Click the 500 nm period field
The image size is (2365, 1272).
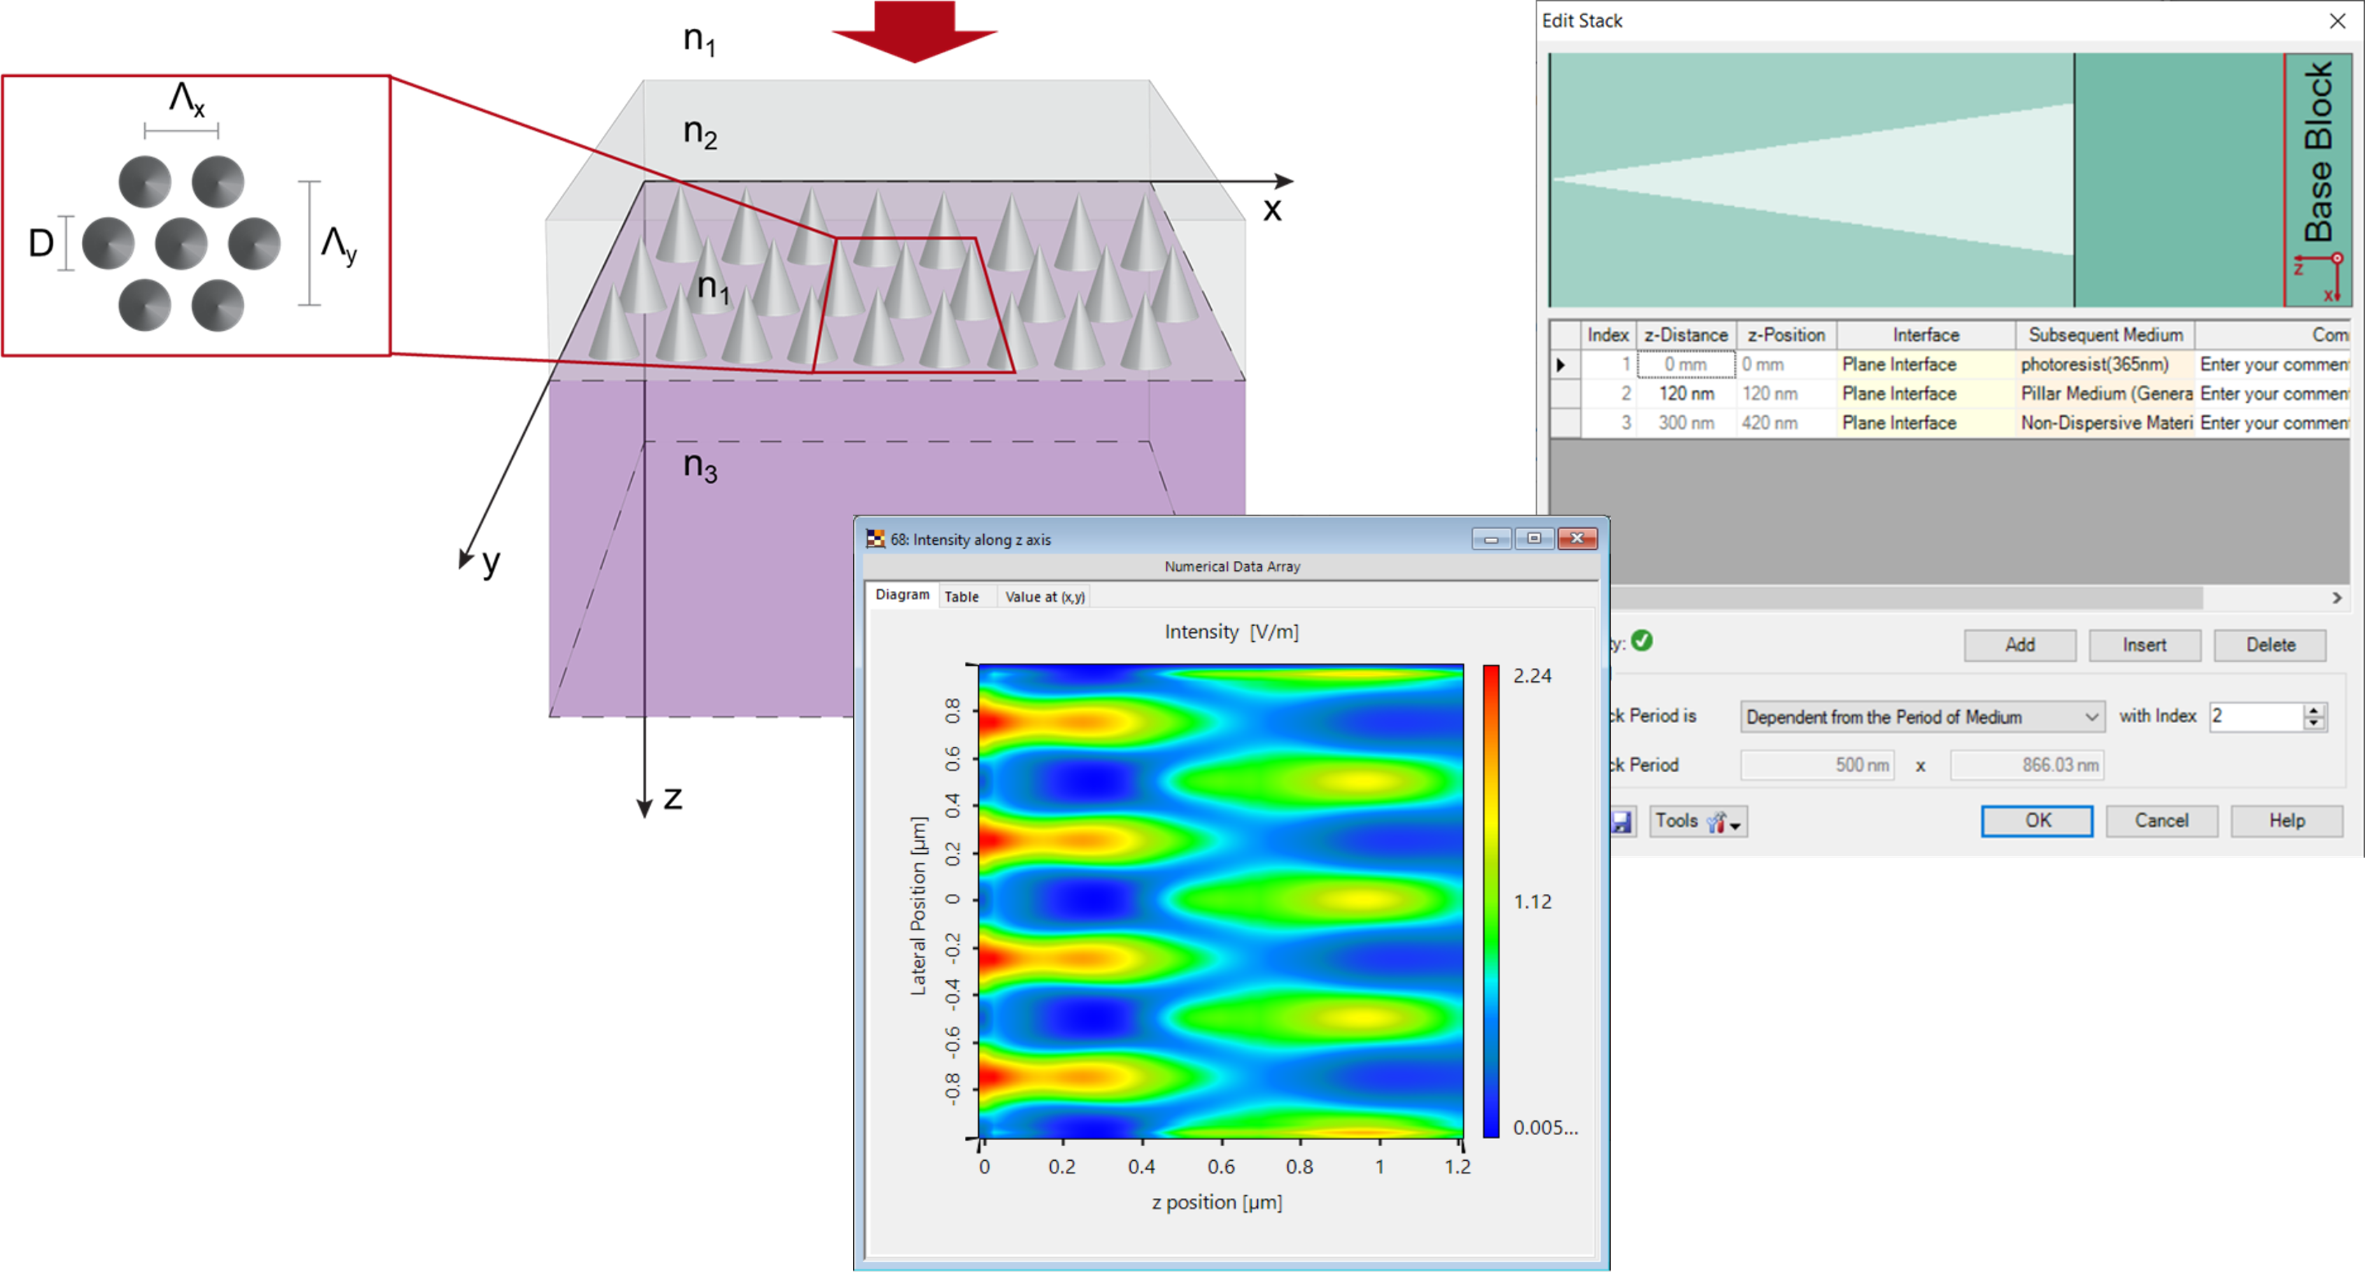click(x=1817, y=764)
